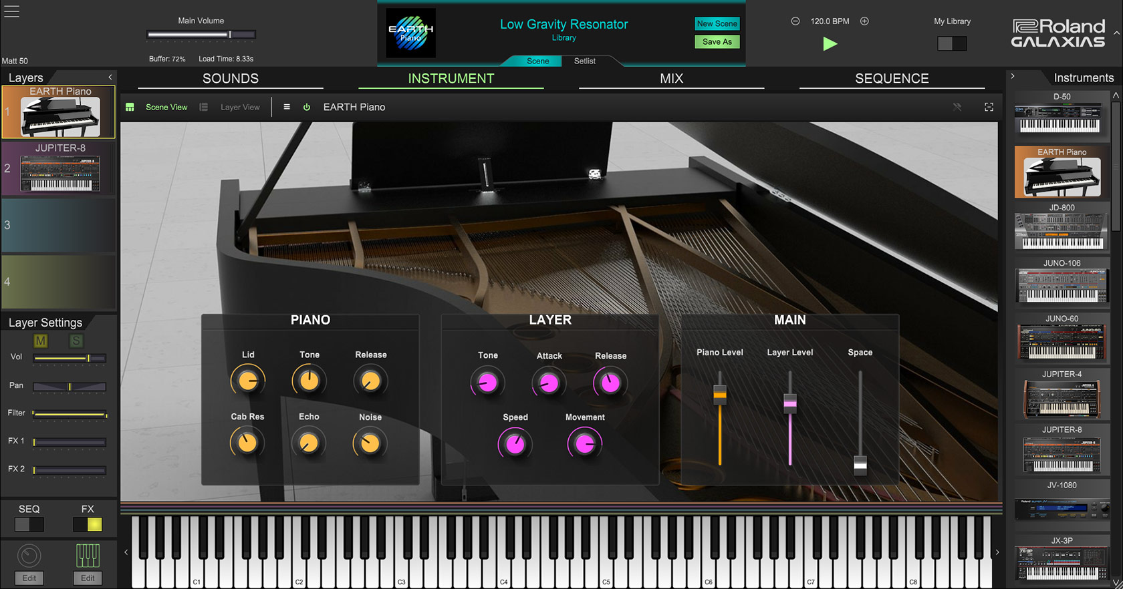This screenshot has width=1123, height=589.
Task: Collapse the Instruments panel arrow
Action: point(1013,77)
